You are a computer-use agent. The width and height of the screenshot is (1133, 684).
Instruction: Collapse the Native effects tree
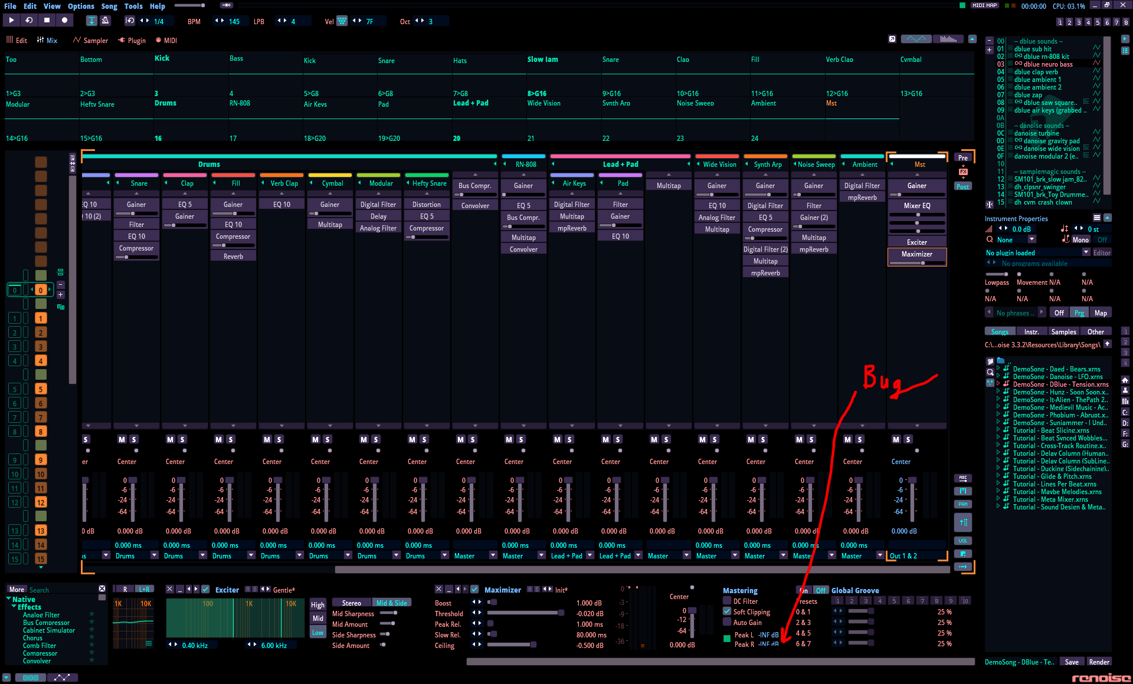click(x=9, y=599)
